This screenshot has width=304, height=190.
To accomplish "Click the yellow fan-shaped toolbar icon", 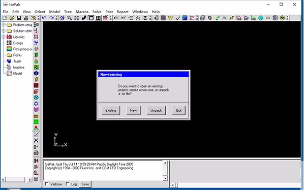I will (170, 18).
